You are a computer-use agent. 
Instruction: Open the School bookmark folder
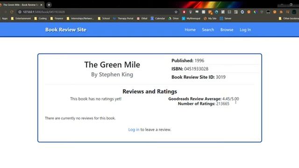point(104,19)
